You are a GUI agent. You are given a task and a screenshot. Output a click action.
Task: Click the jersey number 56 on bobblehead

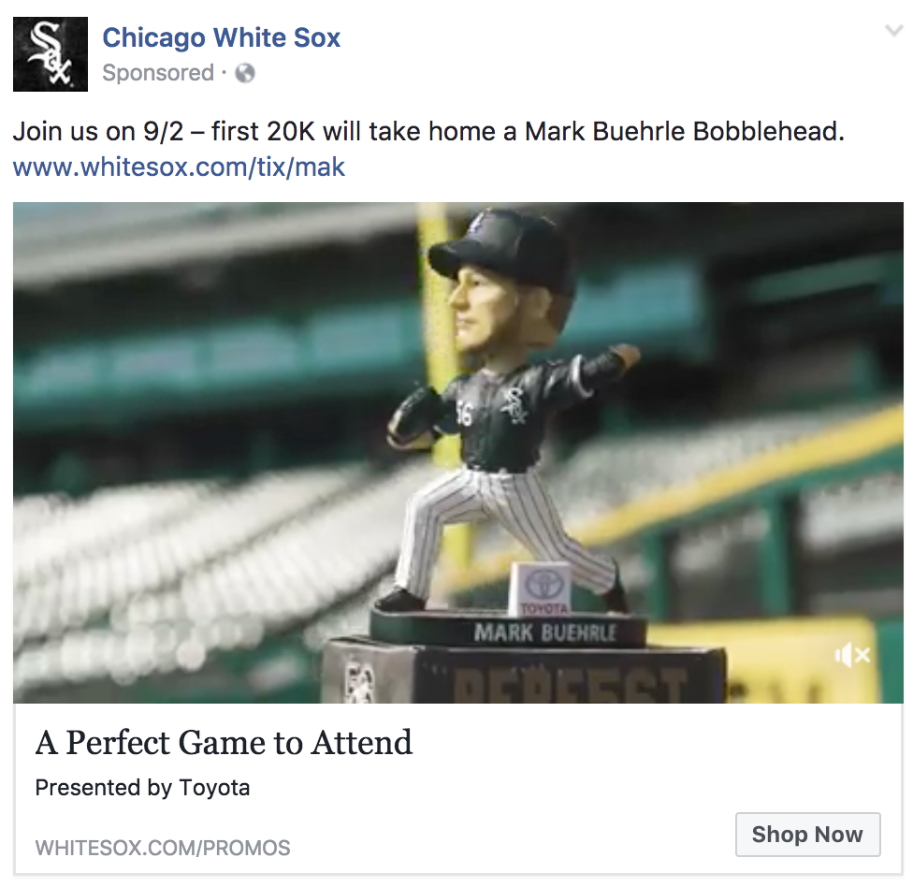point(467,413)
